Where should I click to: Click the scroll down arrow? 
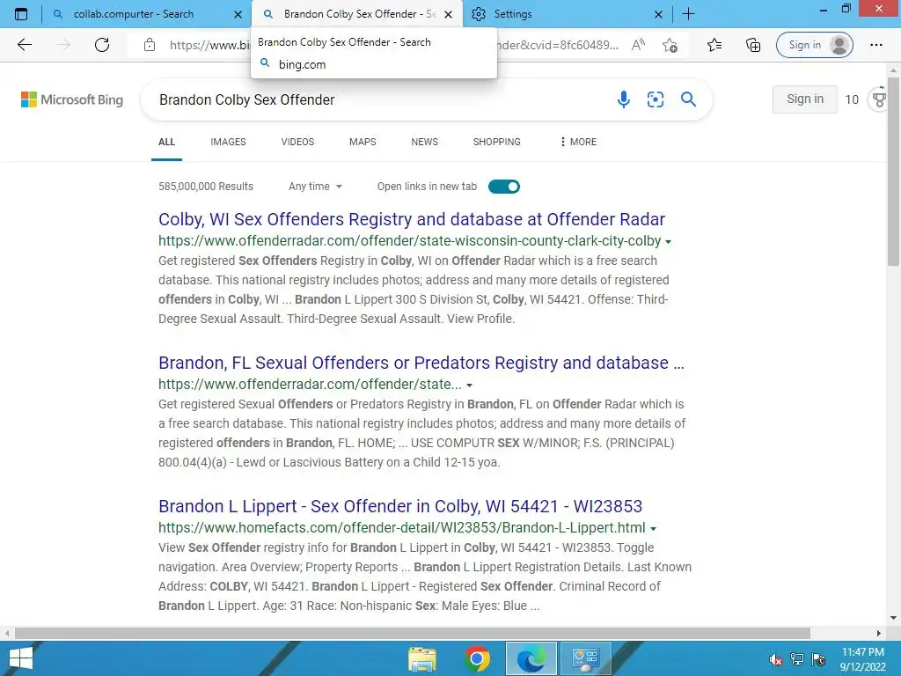[893, 618]
